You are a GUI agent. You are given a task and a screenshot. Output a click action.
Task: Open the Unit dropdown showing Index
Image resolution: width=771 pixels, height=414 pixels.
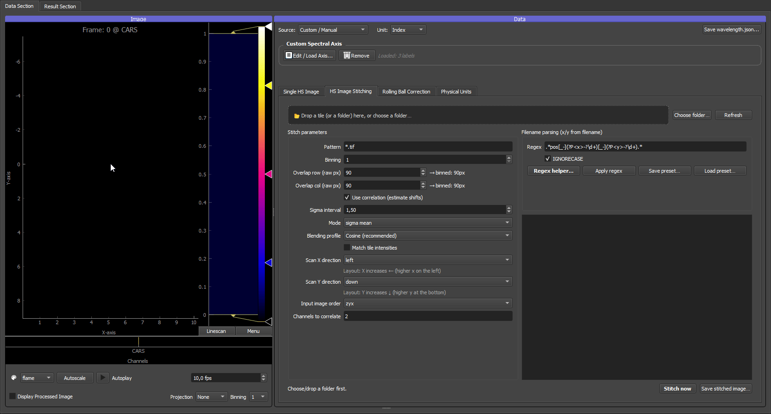(x=408, y=30)
